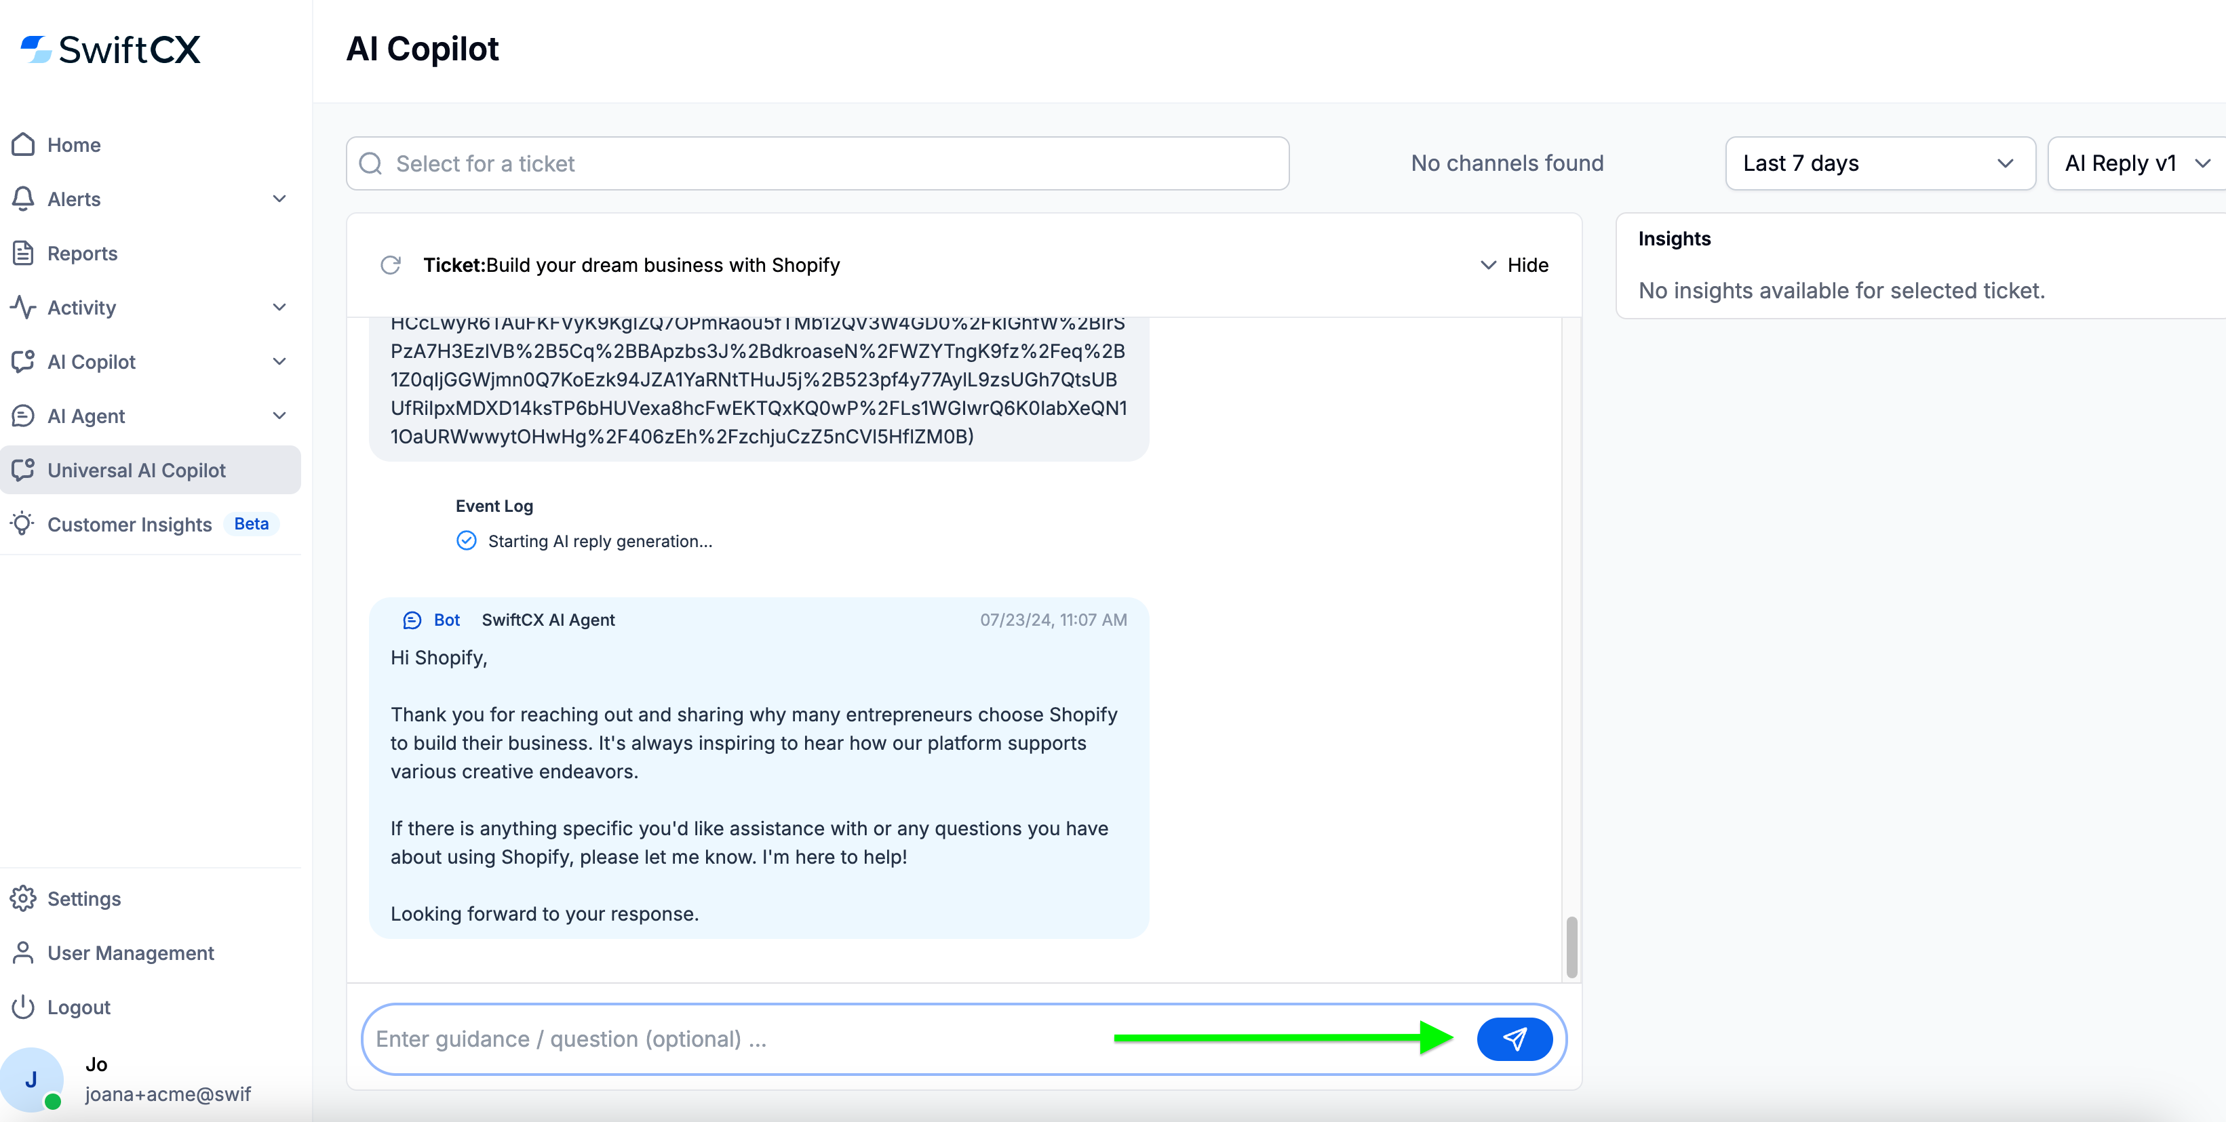Click inside the Select for a ticket search field
This screenshot has height=1122, width=2226.
[x=817, y=163]
